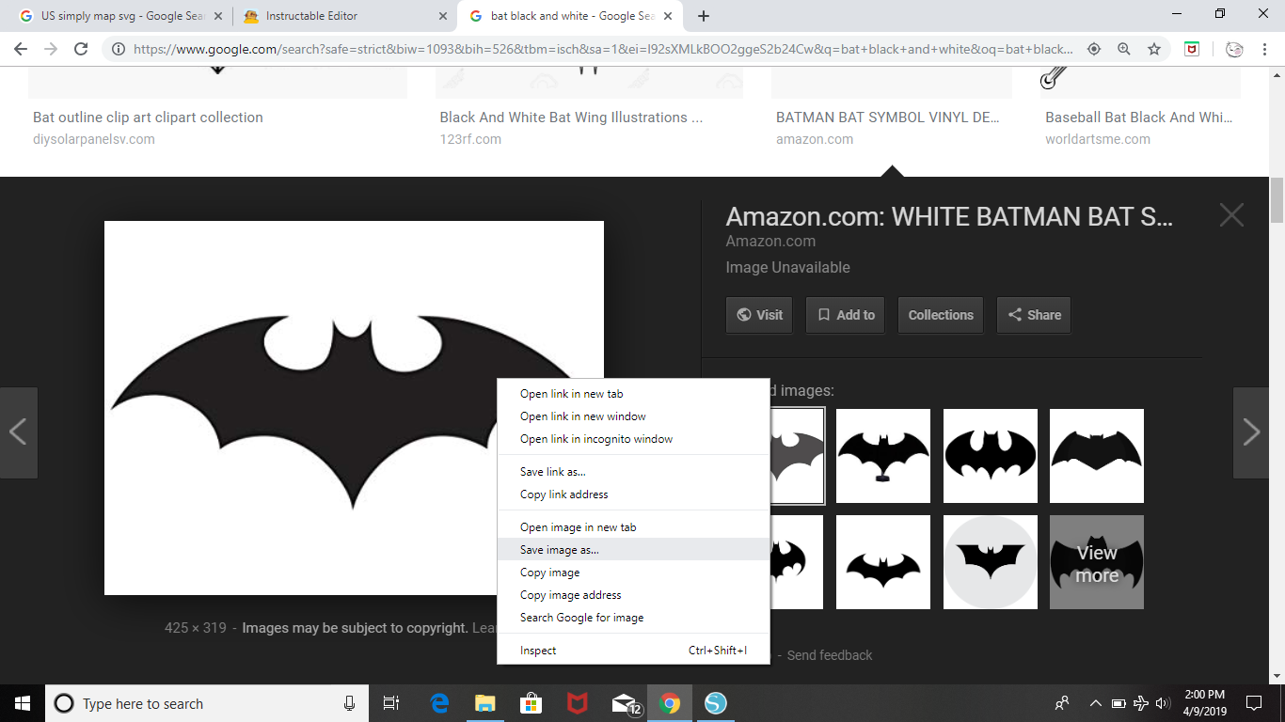Select 'Copy link address' menu item

click(633, 494)
